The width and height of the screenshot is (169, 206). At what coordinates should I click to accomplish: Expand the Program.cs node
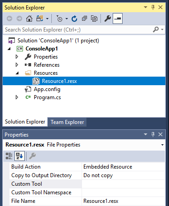click(x=17, y=97)
